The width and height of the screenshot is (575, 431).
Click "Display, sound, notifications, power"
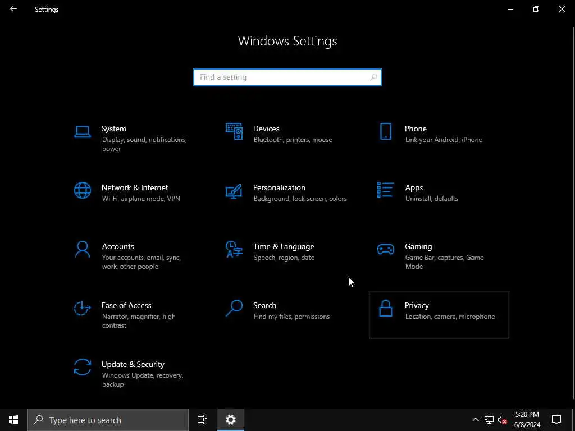[144, 144]
